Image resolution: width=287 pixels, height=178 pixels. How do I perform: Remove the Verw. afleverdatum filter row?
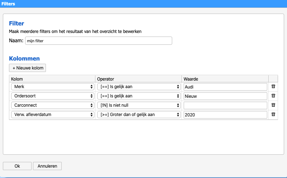tap(273, 114)
